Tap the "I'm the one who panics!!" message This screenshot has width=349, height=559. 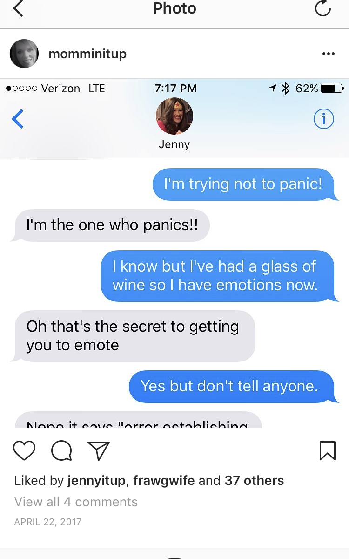pos(110,225)
